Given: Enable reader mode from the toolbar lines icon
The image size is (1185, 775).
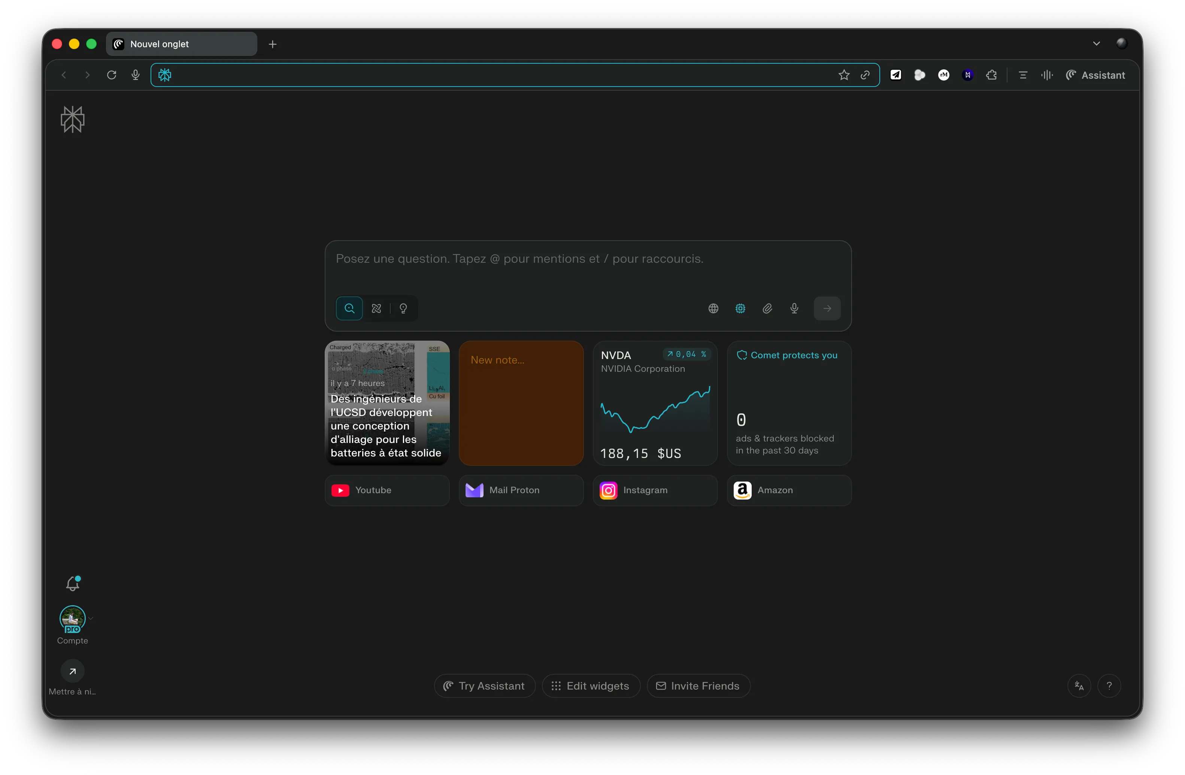Looking at the screenshot, I should (1023, 75).
